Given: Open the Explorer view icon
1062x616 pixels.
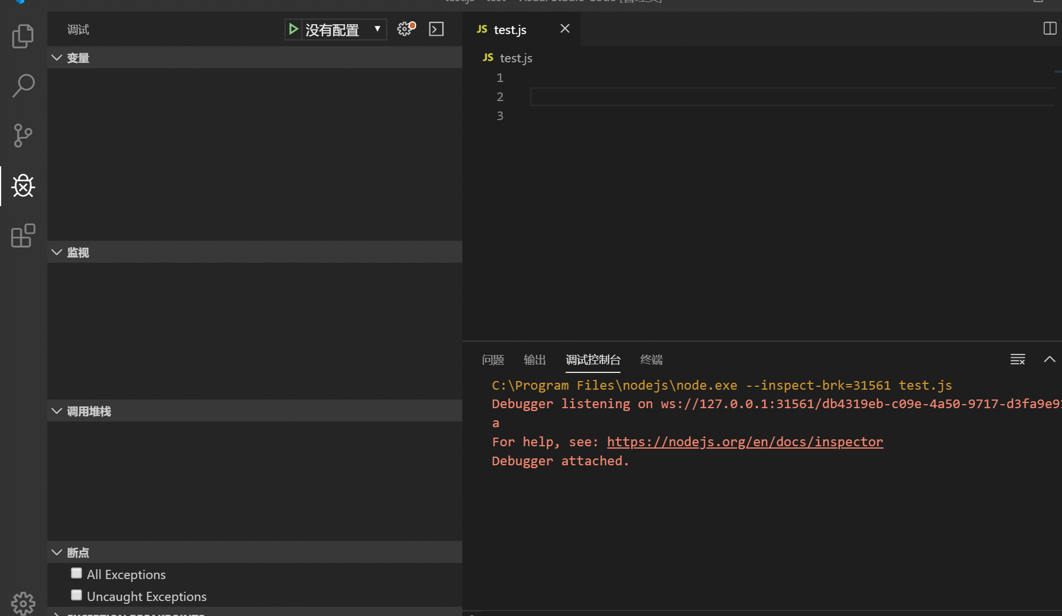Looking at the screenshot, I should (23, 36).
